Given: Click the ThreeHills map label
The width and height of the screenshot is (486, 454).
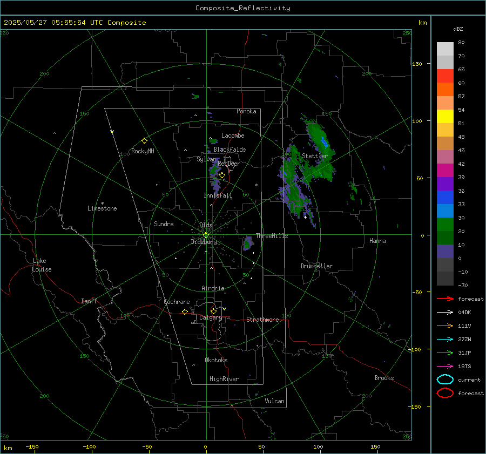Looking at the screenshot, I should (272, 236).
